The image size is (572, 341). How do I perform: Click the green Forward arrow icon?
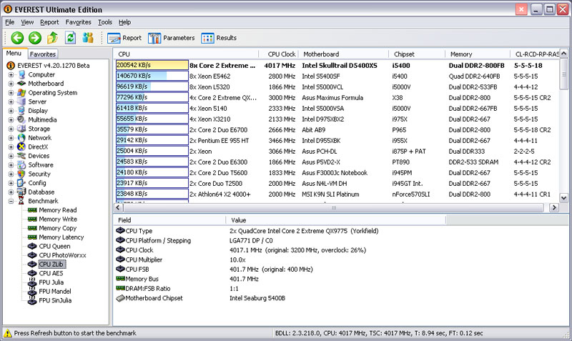[34, 38]
